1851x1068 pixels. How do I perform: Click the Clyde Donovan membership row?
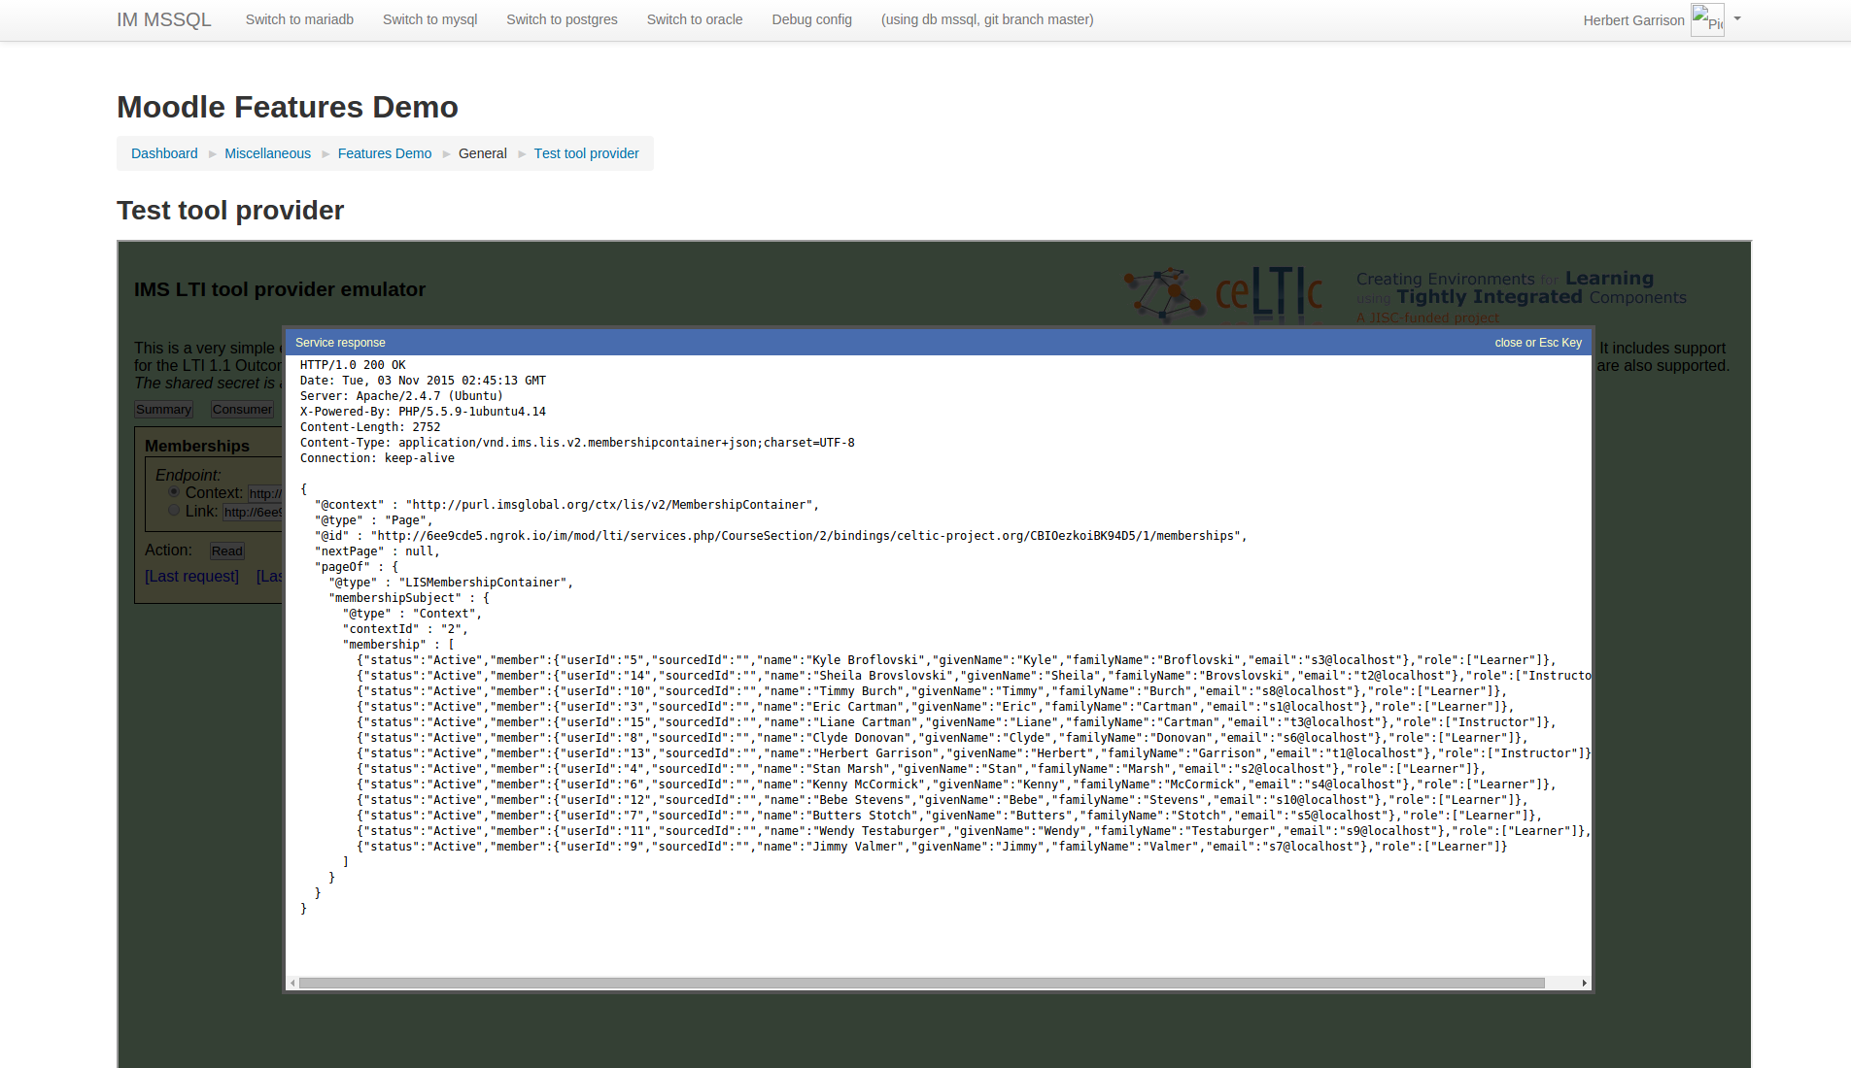point(942,738)
